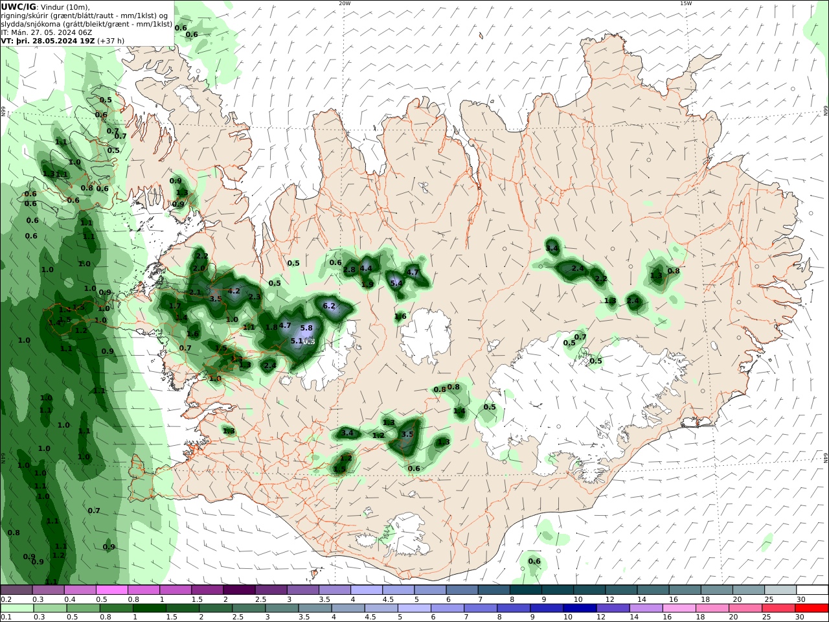Select the violet rain swatch starting at 12
Image resolution: width=829 pixels, height=622 pixels.
[x=612, y=608]
